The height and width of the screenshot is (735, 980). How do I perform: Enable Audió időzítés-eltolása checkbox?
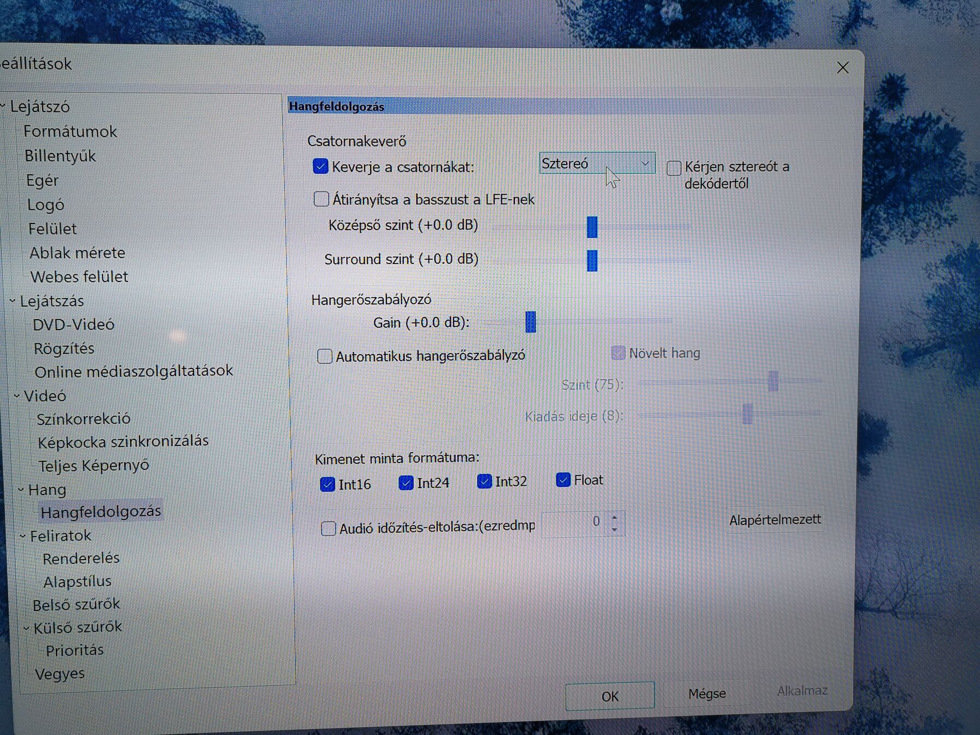click(328, 528)
